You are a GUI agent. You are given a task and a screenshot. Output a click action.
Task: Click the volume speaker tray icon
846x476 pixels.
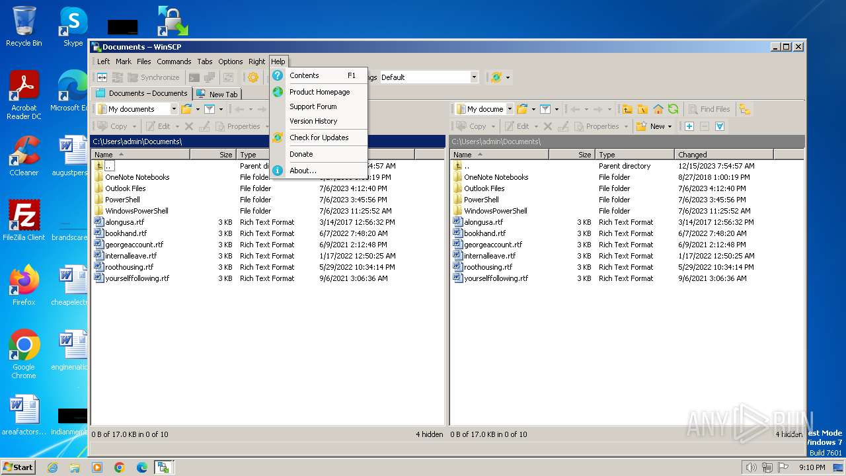click(x=750, y=467)
